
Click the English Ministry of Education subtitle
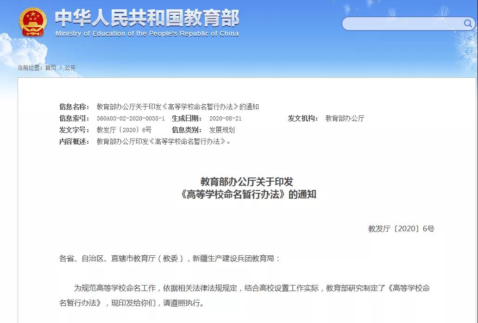[x=147, y=34]
